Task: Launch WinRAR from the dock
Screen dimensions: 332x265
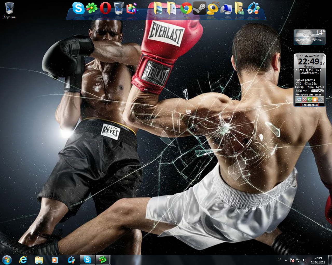Action: click(132, 8)
